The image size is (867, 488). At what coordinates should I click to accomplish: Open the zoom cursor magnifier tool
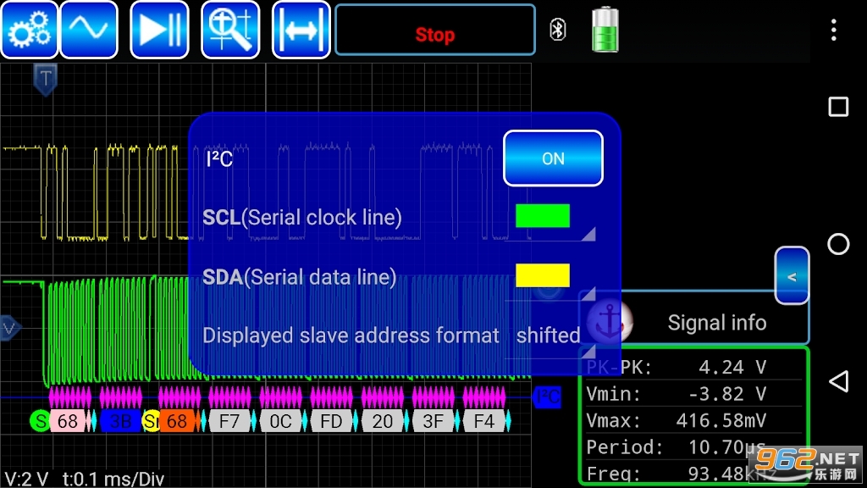click(x=229, y=30)
